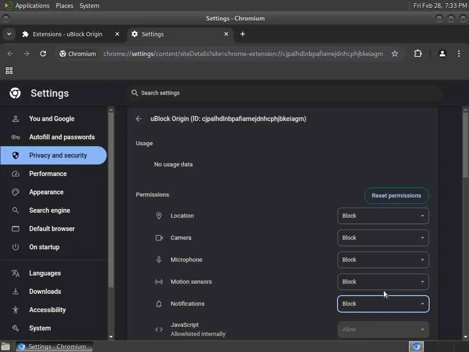Bookmark this page with star icon
This screenshot has width=469, height=352.
(x=395, y=54)
